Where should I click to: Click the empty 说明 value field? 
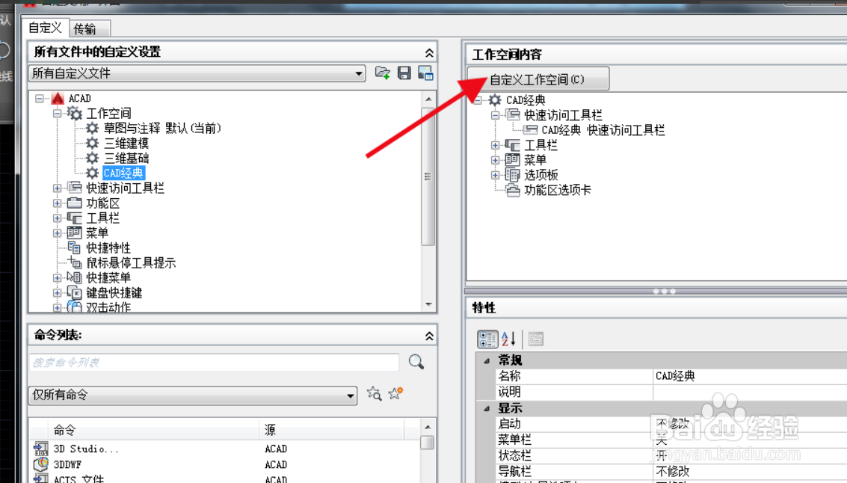pos(750,392)
